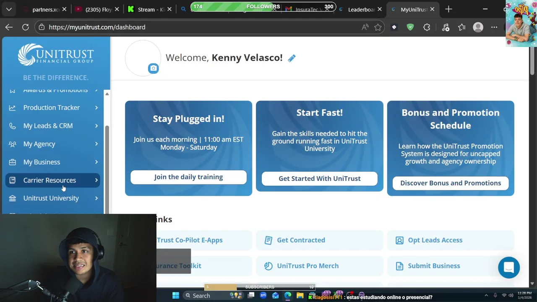Expand the Production Tracker submenu arrow
Image resolution: width=537 pixels, height=302 pixels.
pos(96,108)
